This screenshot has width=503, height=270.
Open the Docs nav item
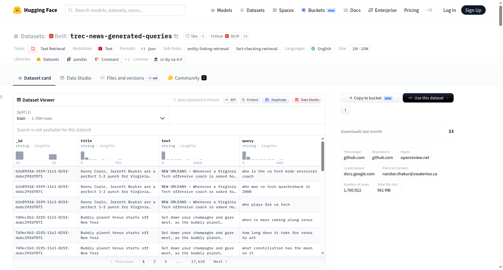point(352,10)
